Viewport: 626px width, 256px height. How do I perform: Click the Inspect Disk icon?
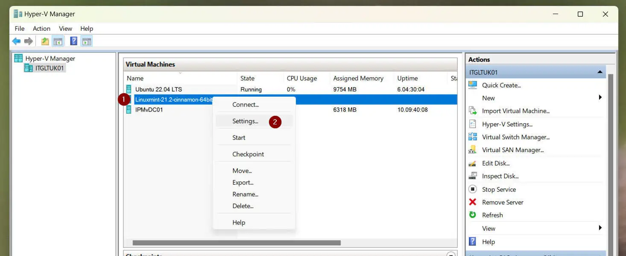[x=473, y=176]
